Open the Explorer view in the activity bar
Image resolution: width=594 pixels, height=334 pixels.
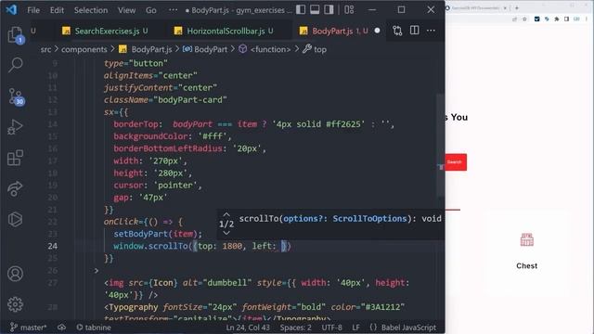[15, 35]
